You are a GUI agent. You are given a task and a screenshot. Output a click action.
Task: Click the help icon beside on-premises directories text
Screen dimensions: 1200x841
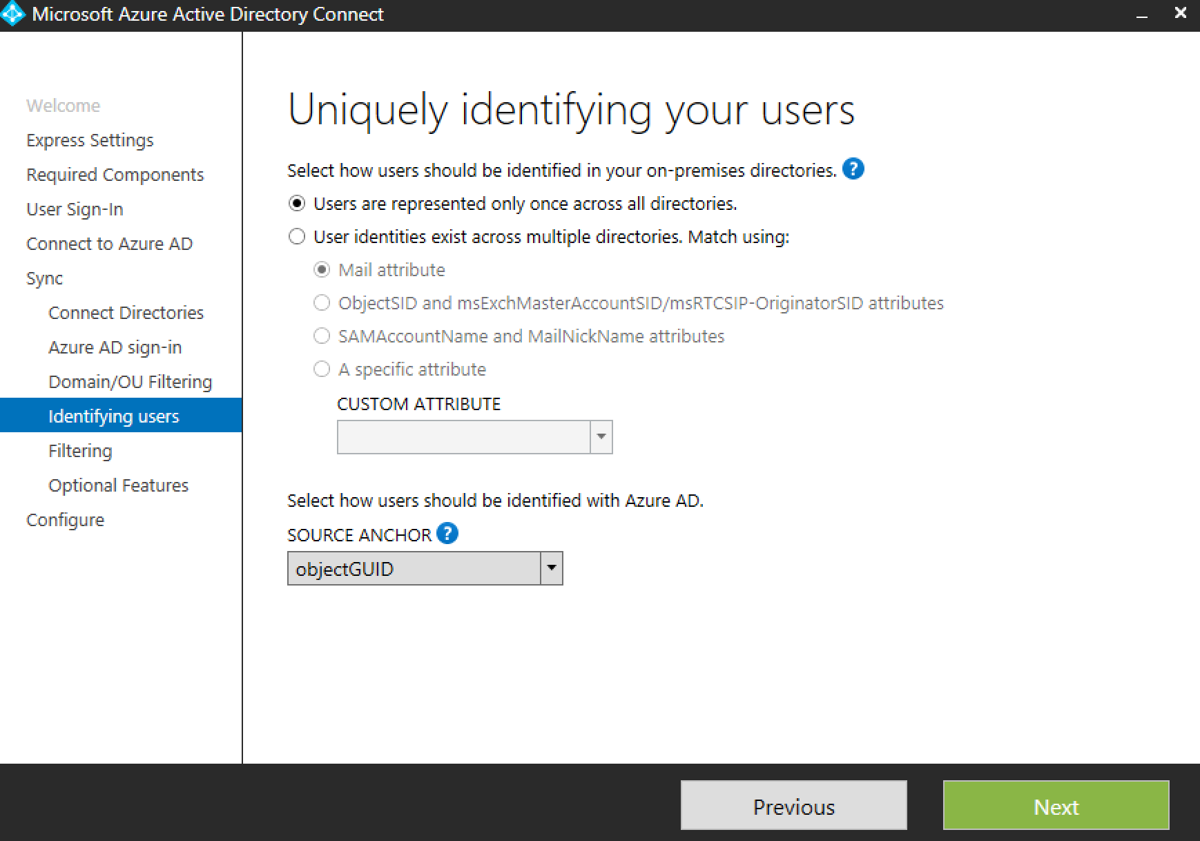(853, 169)
